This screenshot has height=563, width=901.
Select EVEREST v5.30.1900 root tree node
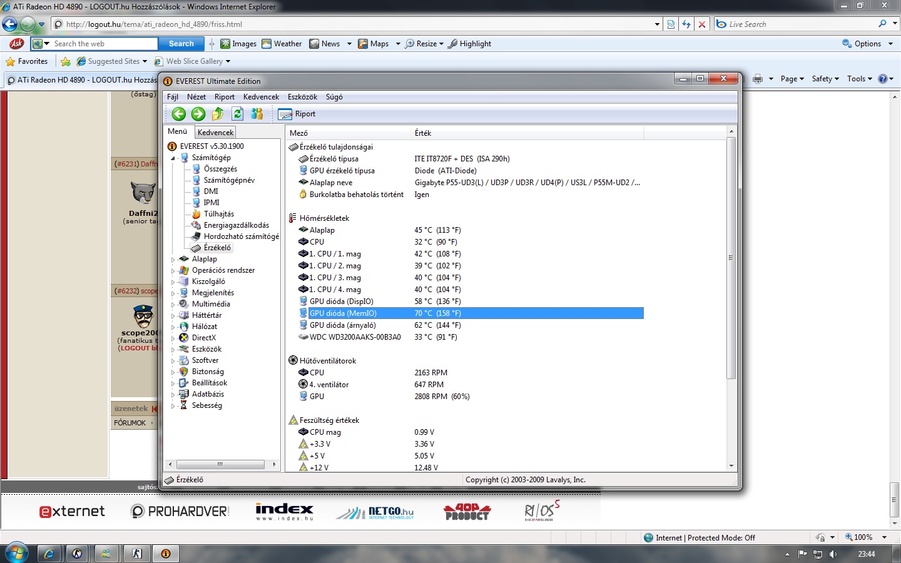[x=212, y=146]
